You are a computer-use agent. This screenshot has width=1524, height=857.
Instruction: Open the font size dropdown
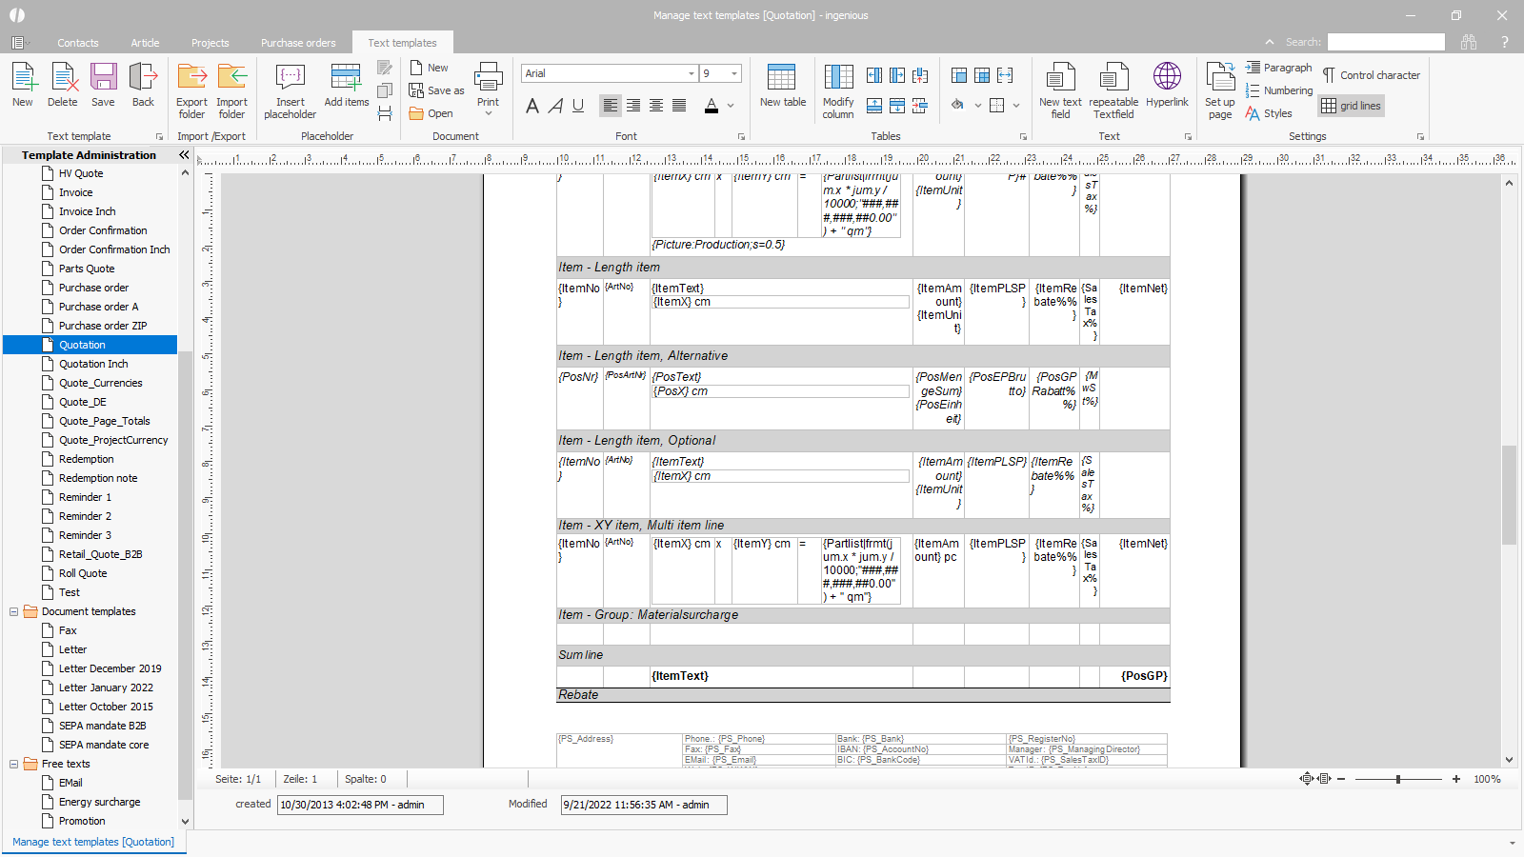(734, 73)
